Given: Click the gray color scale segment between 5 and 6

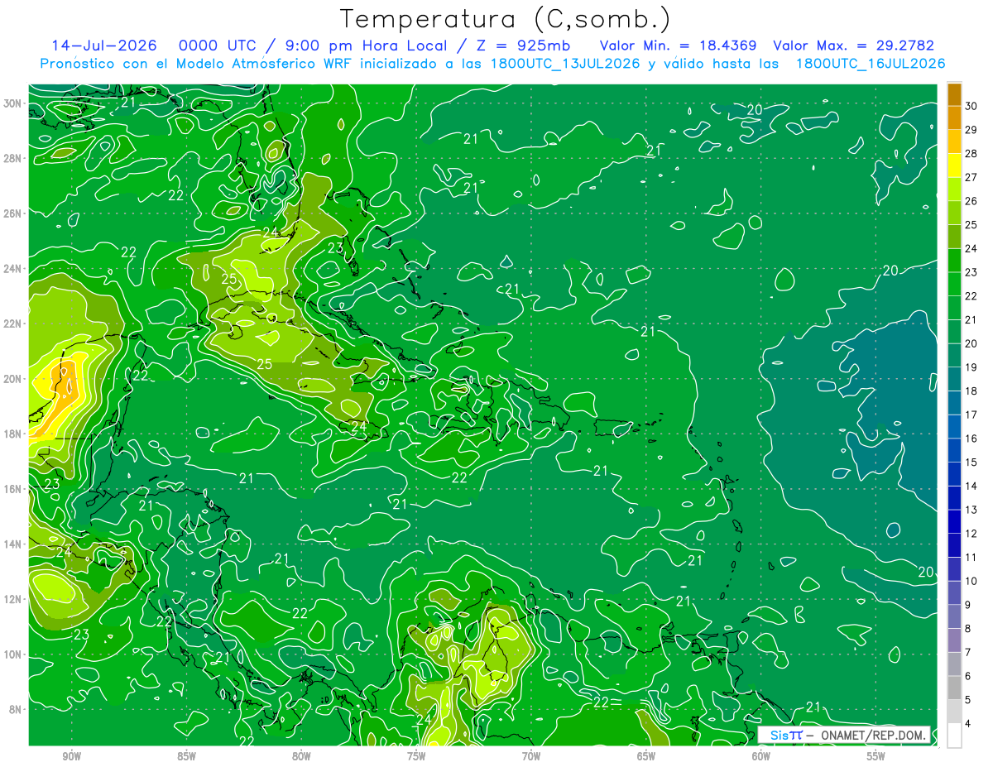Looking at the screenshot, I should pos(954,688).
